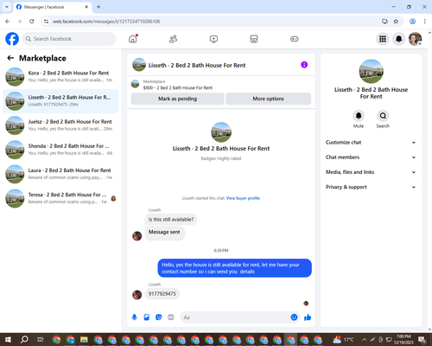Expand the Privacy & support section
Image resolution: width=432 pixels, height=346 pixels.
pyautogui.click(x=371, y=187)
